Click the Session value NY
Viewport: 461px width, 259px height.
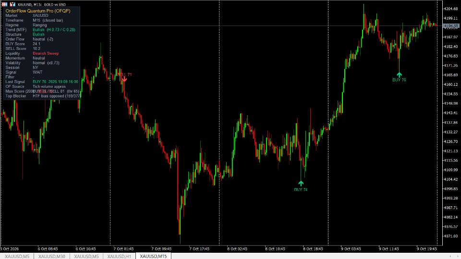coord(35,68)
